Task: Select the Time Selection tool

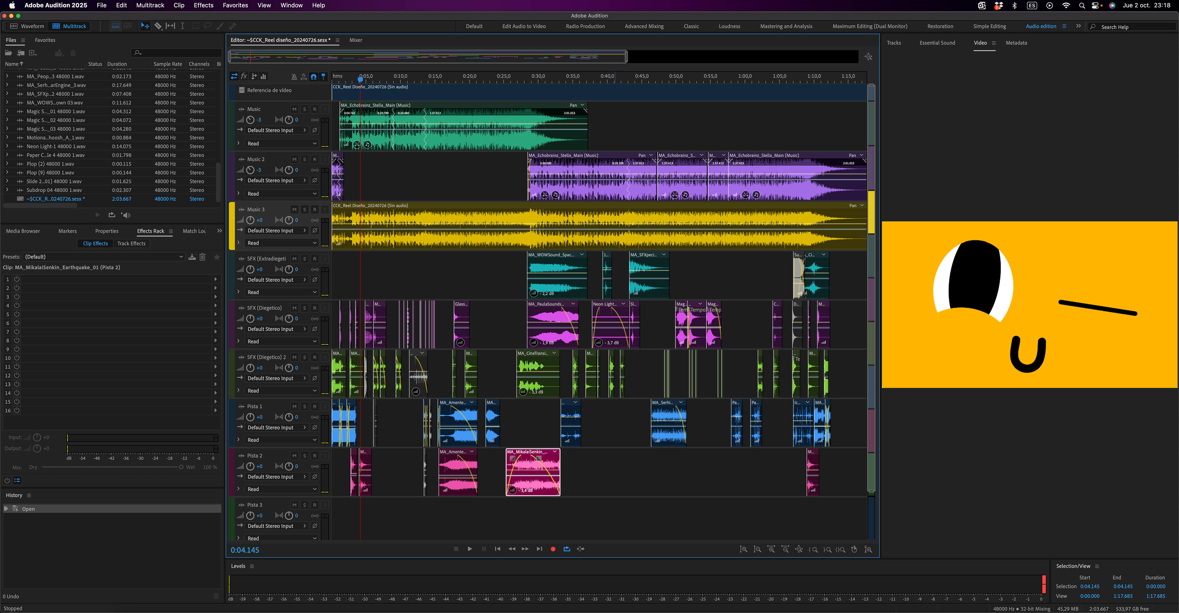Action: pos(183,26)
